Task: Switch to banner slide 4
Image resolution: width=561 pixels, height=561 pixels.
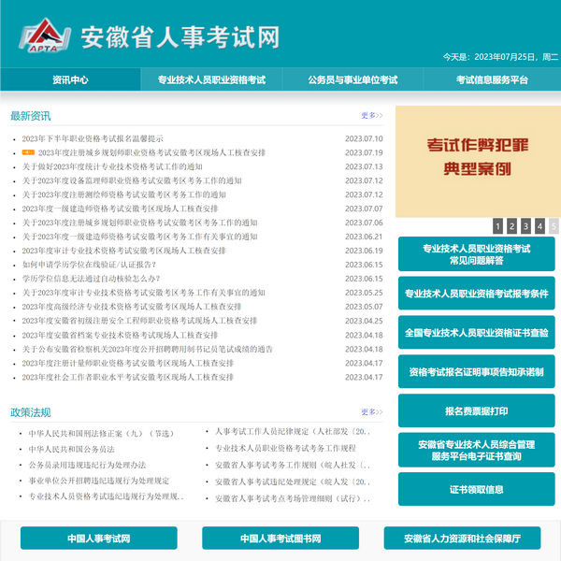Action: pyautogui.click(x=539, y=225)
